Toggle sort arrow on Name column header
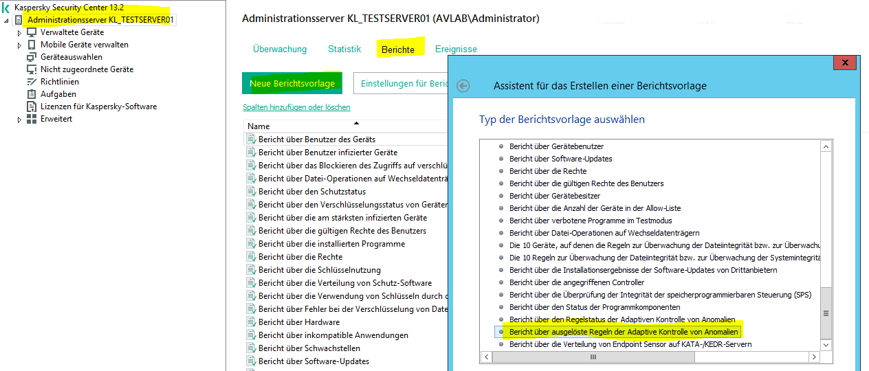 click(x=356, y=123)
